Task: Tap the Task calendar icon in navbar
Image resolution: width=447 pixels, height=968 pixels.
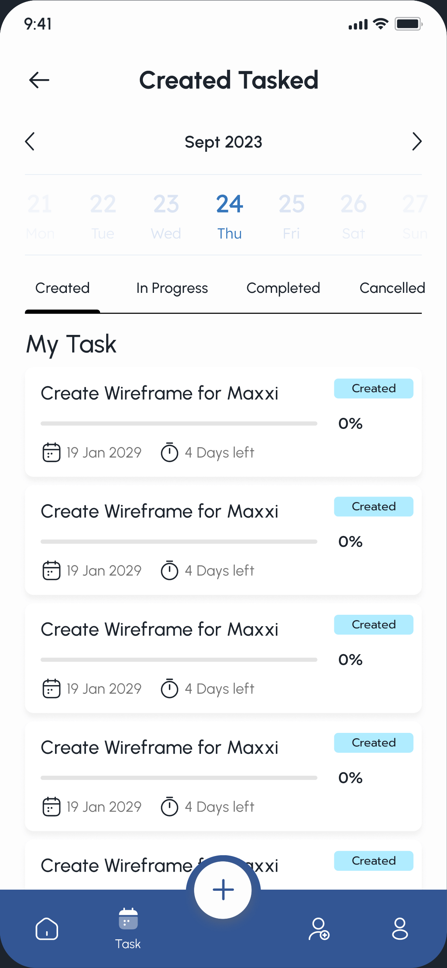Action: 128,919
